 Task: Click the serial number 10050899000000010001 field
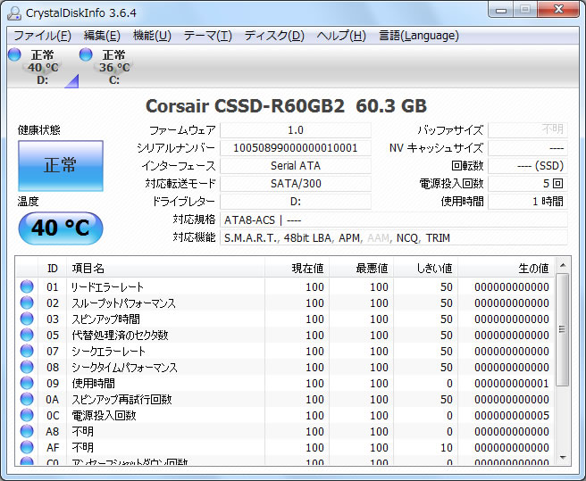[x=296, y=148]
